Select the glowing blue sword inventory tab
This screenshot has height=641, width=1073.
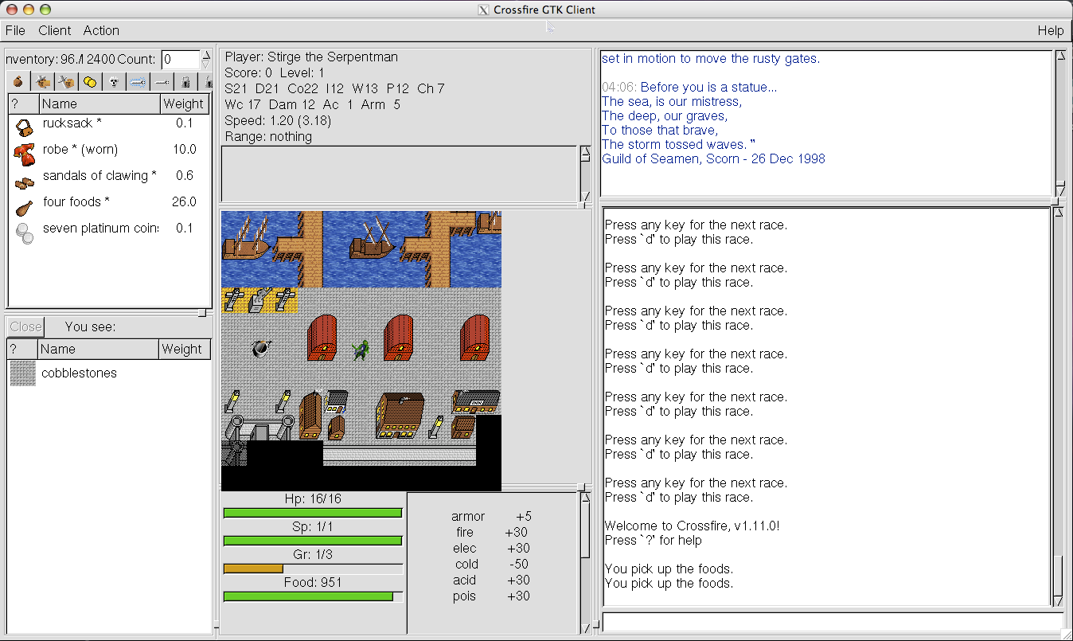[138, 81]
